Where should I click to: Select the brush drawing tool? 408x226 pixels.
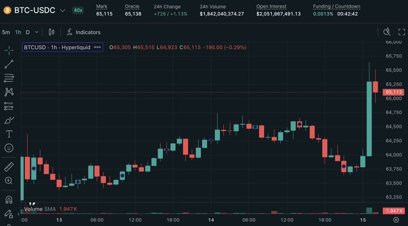click(x=9, y=120)
